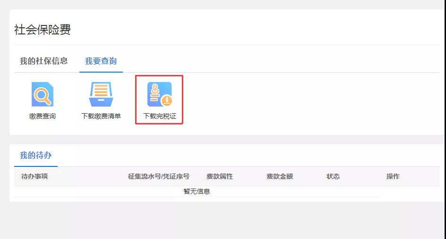Select the 费款属性 column header
This screenshot has width=446, height=239.
coord(220,176)
